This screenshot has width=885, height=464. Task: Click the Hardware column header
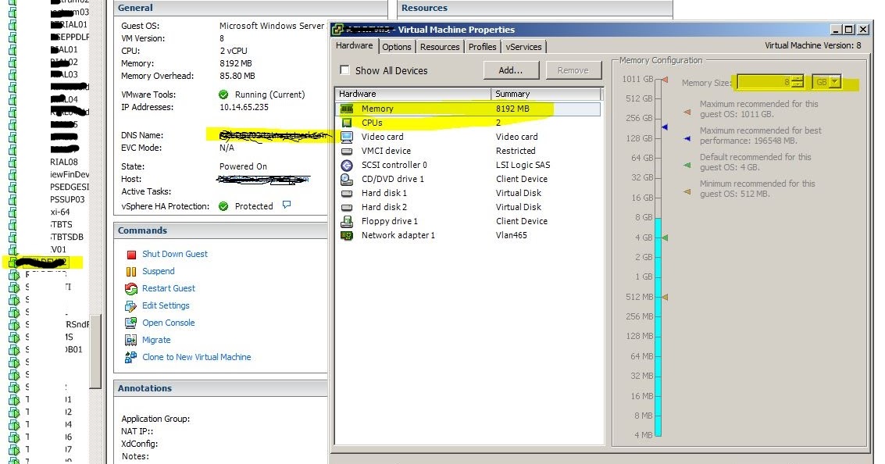[x=413, y=94]
